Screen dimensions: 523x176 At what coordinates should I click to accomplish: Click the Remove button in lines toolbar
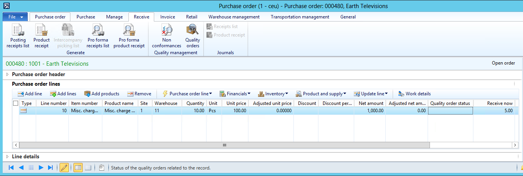[x=139, y=94]
